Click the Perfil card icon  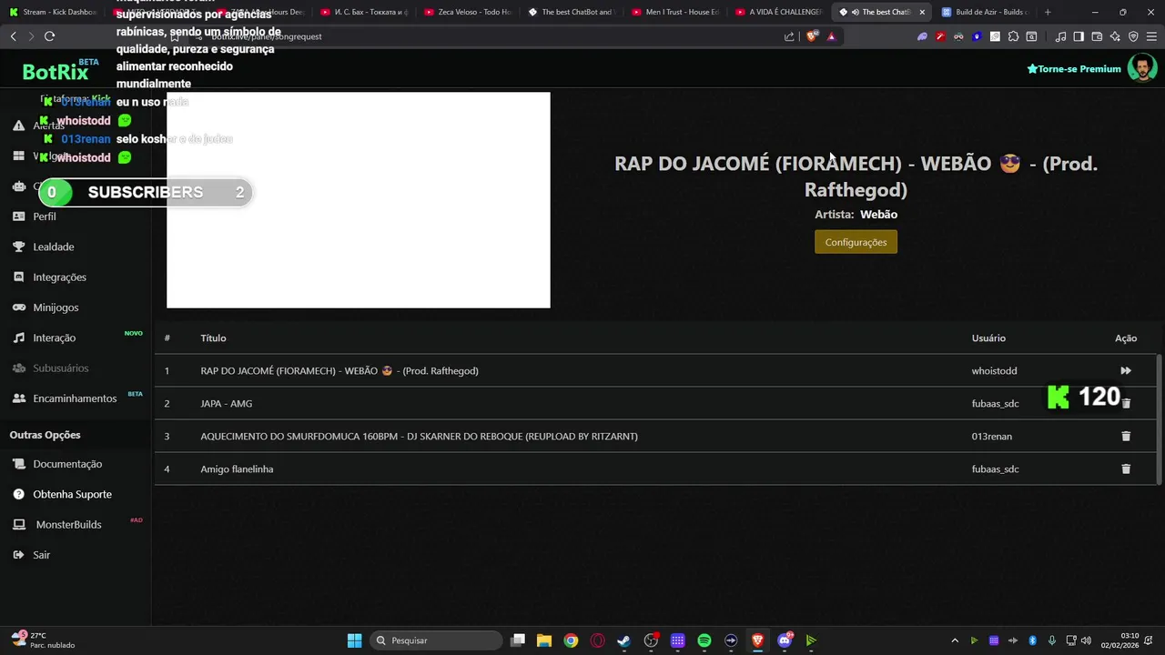(x=18, y=217)
